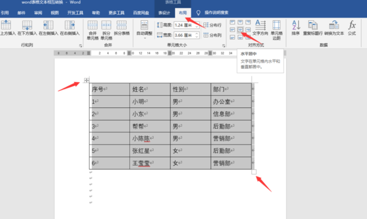Click the cell containing 小陈陈
This screenshot has width=367, height=219.
pyautogui.click(x=150, y=138)
